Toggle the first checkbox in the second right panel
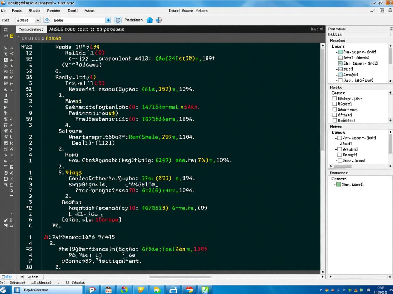Viewport: 393px width, 294px height. pos(335,99)
